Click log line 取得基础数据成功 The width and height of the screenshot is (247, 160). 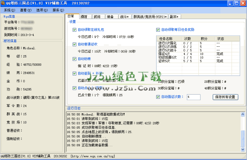tap(96, 115)
